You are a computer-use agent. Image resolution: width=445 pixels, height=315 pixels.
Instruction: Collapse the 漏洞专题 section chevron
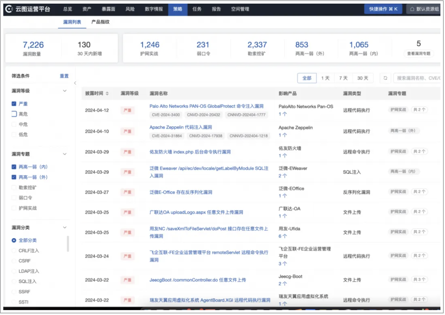64,154
